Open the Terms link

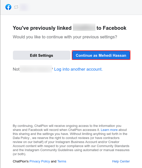(x=62, y=161)
